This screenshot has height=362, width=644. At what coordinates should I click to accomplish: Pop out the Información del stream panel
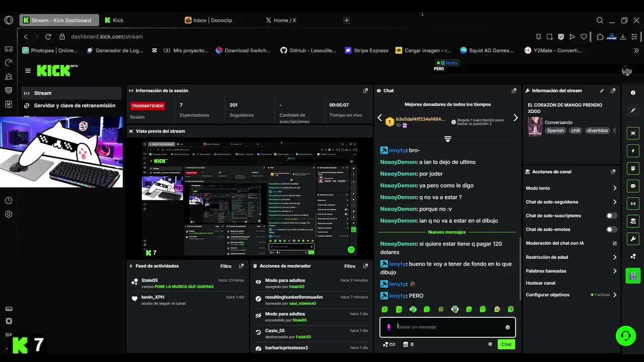pyautogui.click(x=613, y=90)
